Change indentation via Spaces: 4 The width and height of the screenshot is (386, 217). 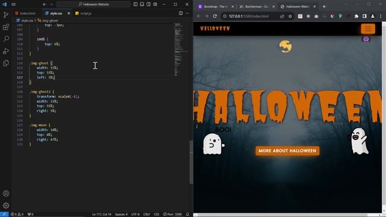click(x=121, y=215)
